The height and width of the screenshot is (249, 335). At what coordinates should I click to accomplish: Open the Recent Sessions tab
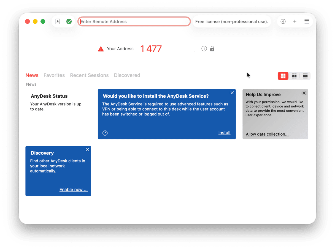(x=89, y=75)
